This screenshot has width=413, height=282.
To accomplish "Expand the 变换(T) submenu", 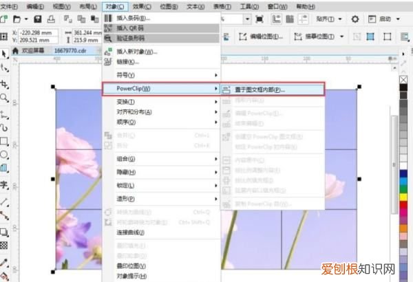I will (161, 102).
